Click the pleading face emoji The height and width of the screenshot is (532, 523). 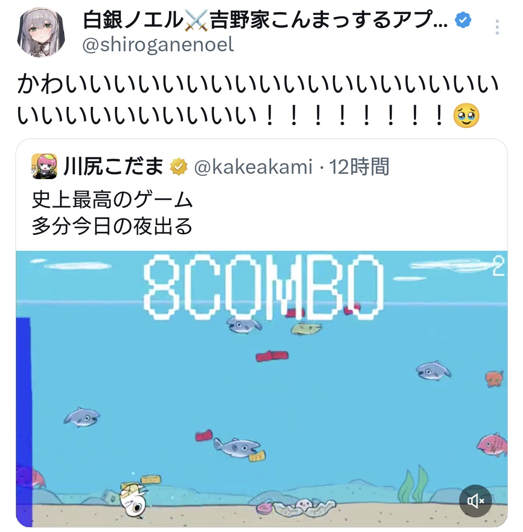466,116
